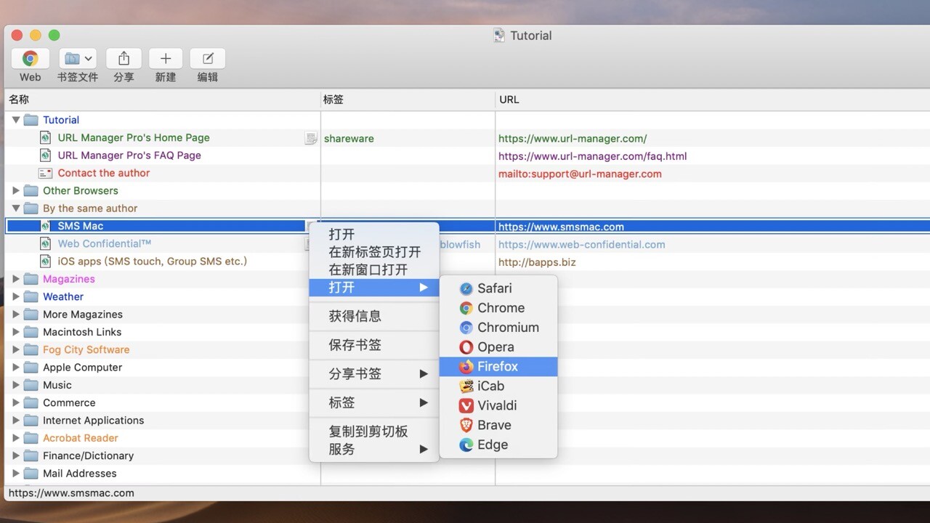Open the 分享书签 submenu

(374, 374)
